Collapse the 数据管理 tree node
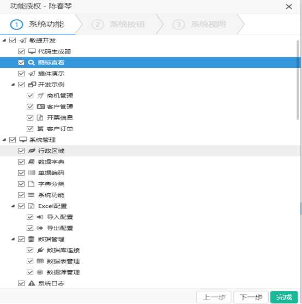The height and width of the screenshot is (304, 302). pyautogui.click(x=13, y=239)
